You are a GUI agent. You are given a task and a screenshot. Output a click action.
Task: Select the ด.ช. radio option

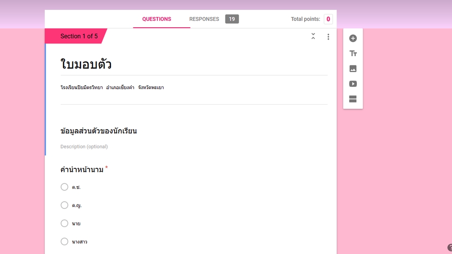[x=65, y=187]
